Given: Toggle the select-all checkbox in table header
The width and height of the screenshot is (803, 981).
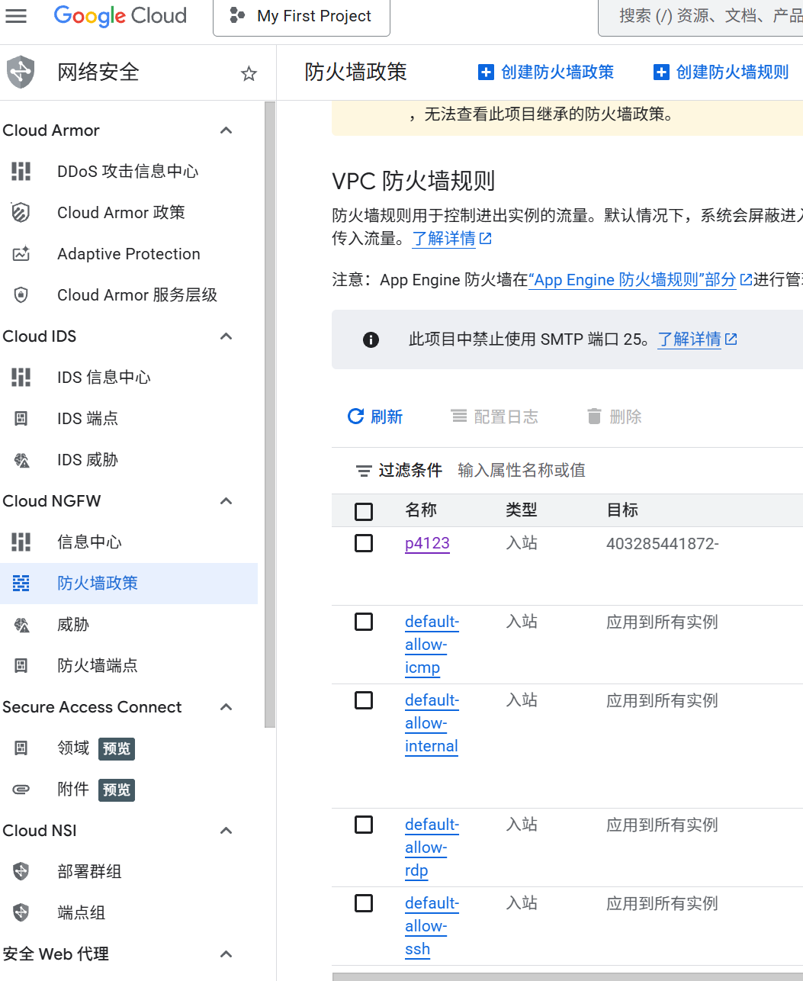Looking at the screenshot, I should pos(364,511).
